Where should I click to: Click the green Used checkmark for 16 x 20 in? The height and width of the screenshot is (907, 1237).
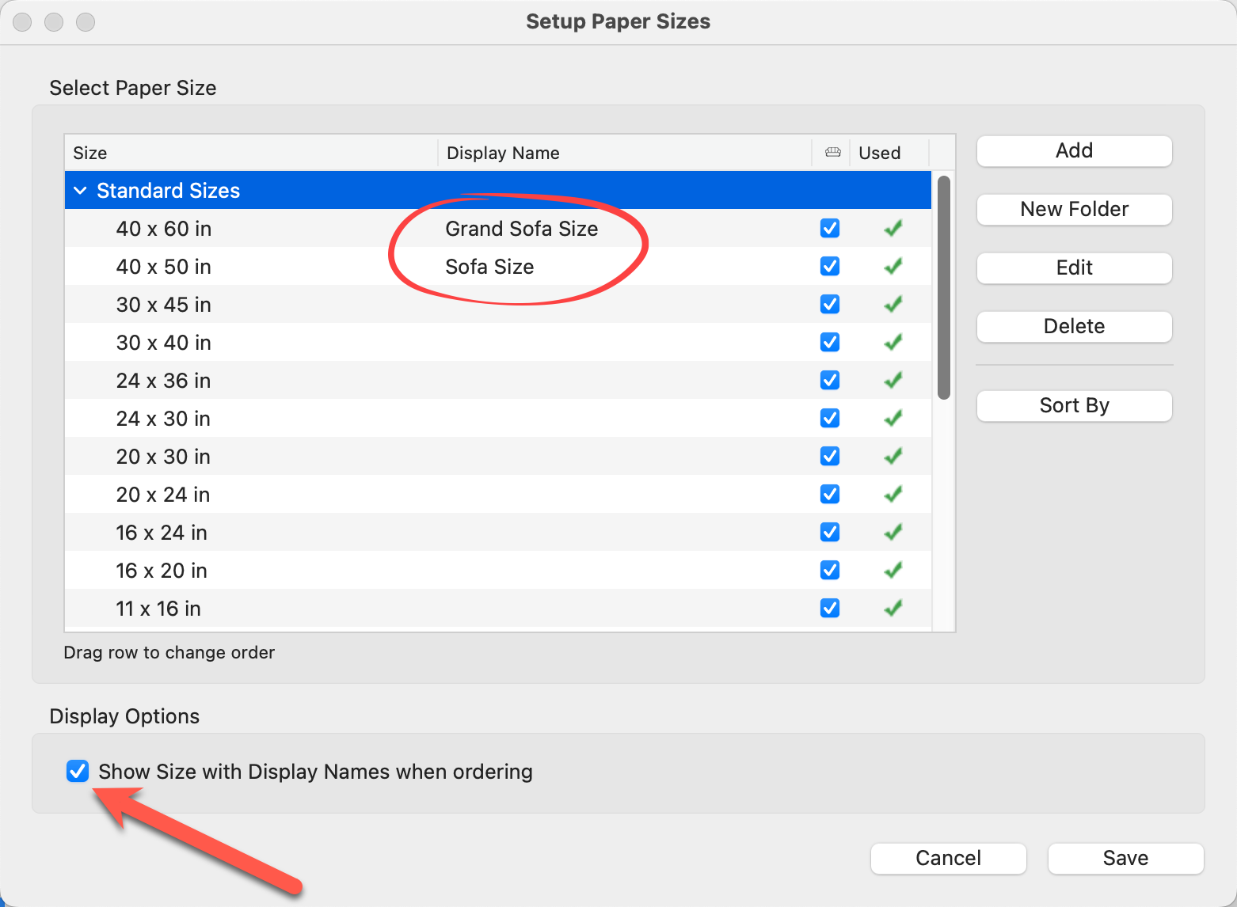tap(893, 571)
